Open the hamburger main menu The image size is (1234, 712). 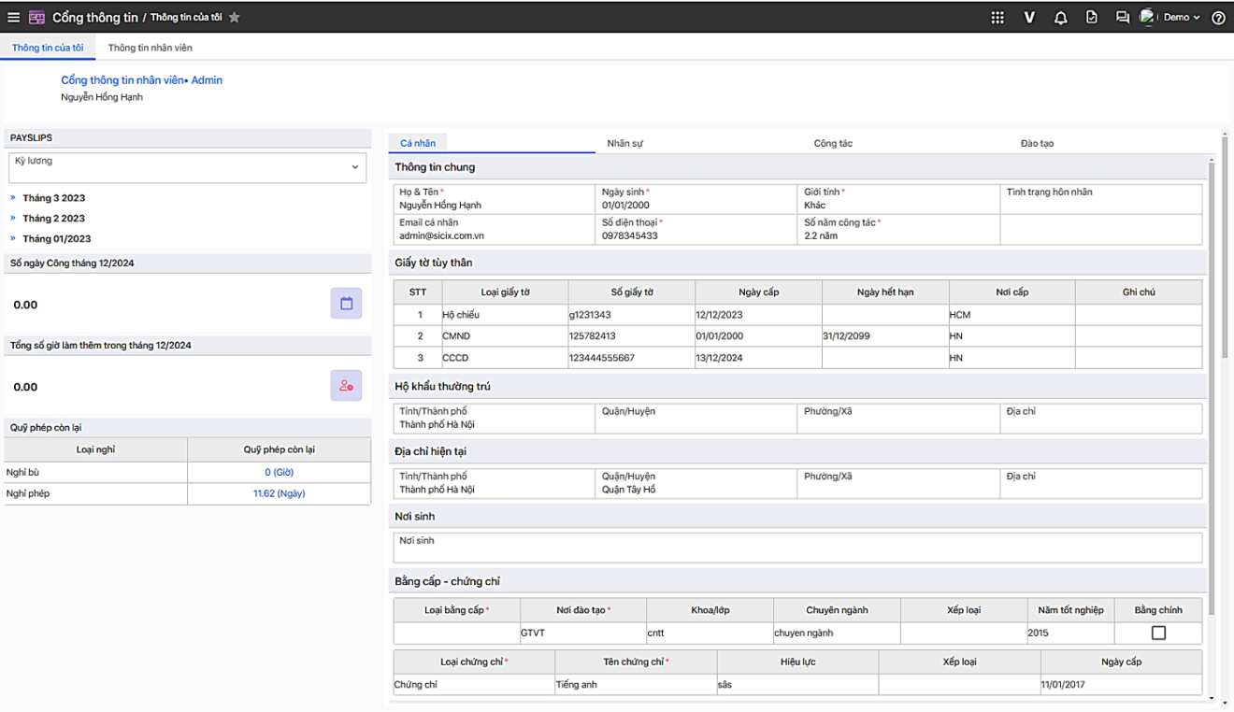(13, 18)
